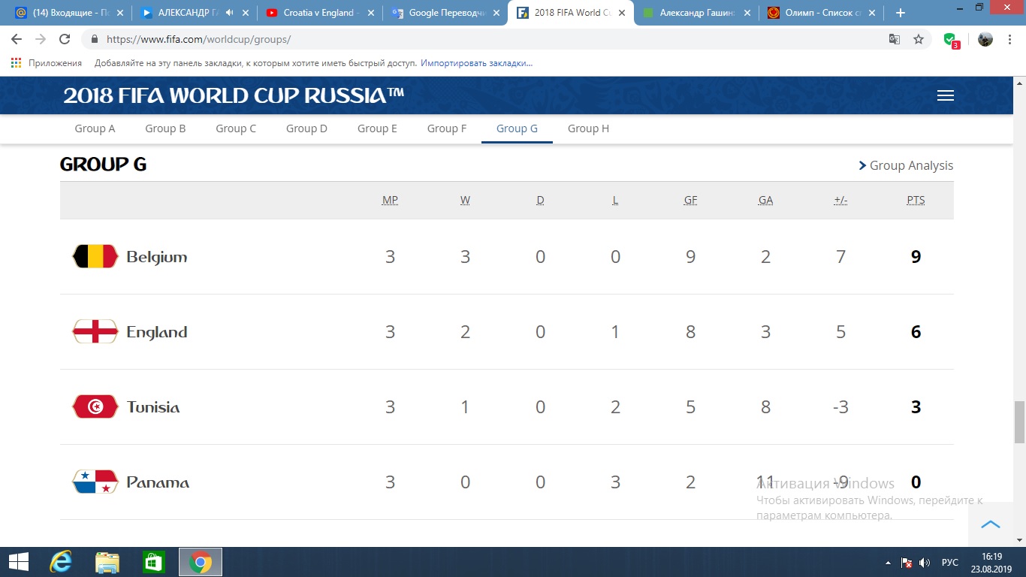Switch to Group A tab
This screenshot has height=577, width=1026.
[95, 128]
